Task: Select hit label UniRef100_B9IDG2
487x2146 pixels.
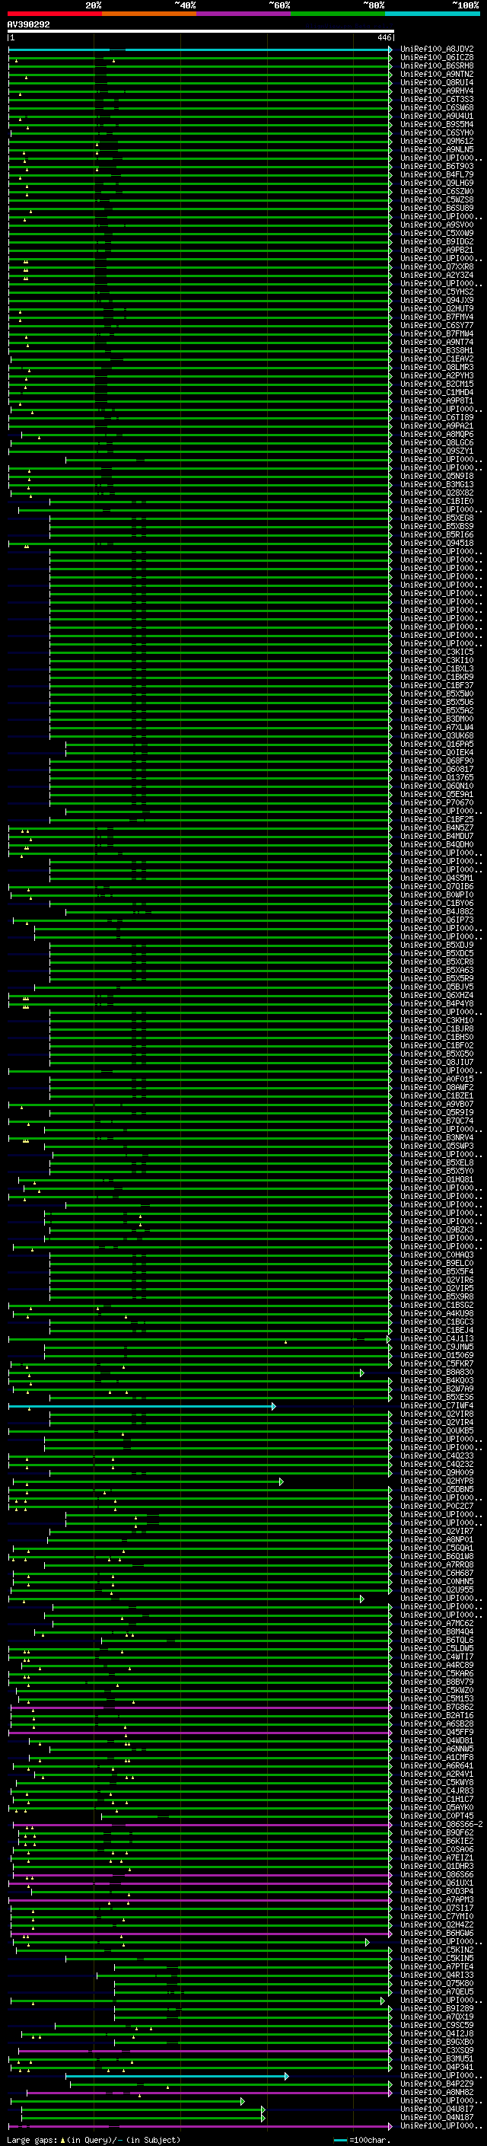Action: (436, 241)
